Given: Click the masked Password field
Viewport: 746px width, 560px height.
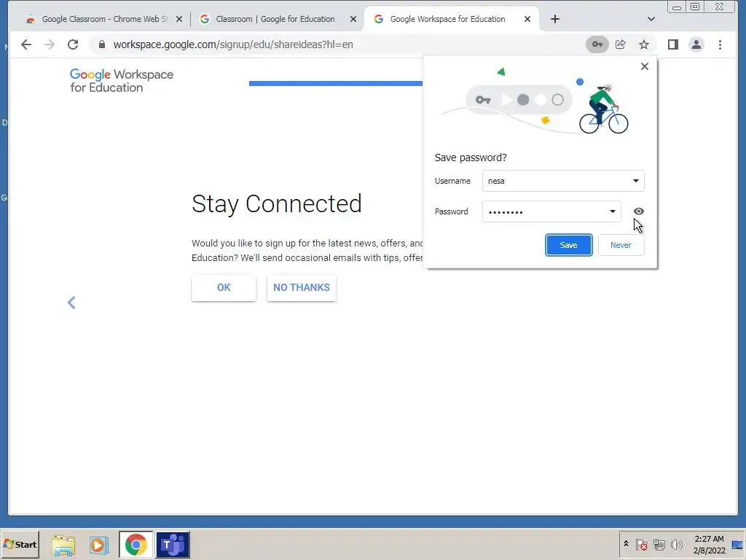Looking at the screenshot, I should pyautogui.click(x=551, y=211).
